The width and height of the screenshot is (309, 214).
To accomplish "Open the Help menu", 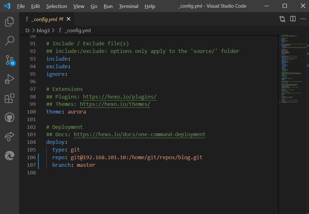I will (x=150, y=6).
